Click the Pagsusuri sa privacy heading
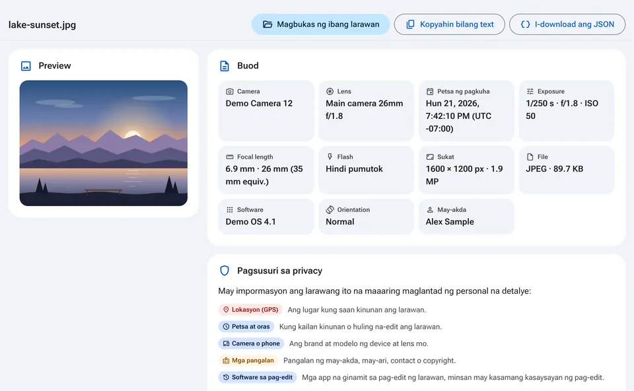This screenshot has width=634, height=391. [x=280, y=271]
